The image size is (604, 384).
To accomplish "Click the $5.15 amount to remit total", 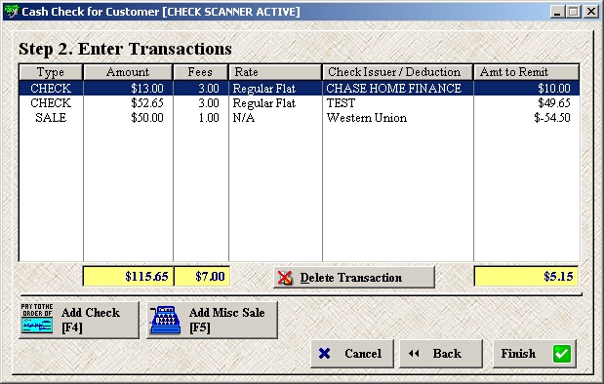I will click(526, 276).
